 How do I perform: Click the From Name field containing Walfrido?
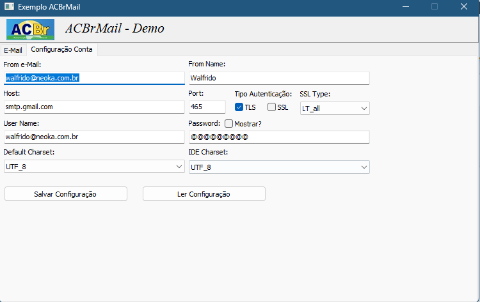(279, 78)
